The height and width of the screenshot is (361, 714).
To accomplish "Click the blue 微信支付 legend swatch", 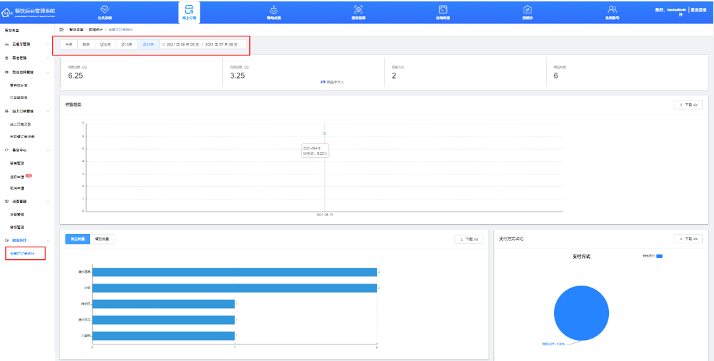I will 659,256.
